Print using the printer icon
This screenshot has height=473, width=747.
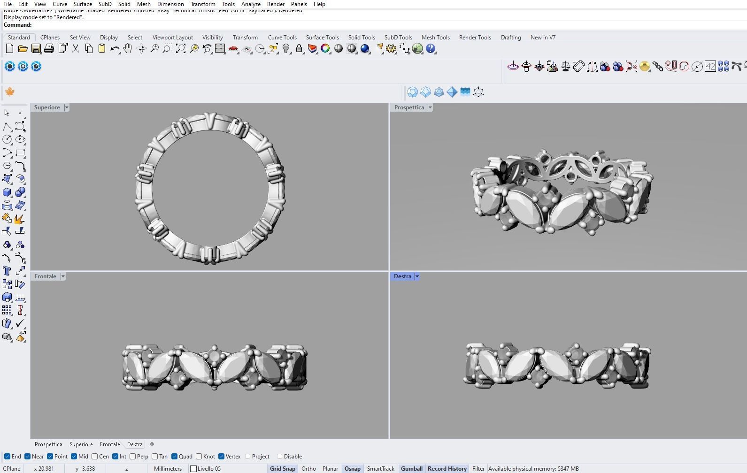pos(49,49)
